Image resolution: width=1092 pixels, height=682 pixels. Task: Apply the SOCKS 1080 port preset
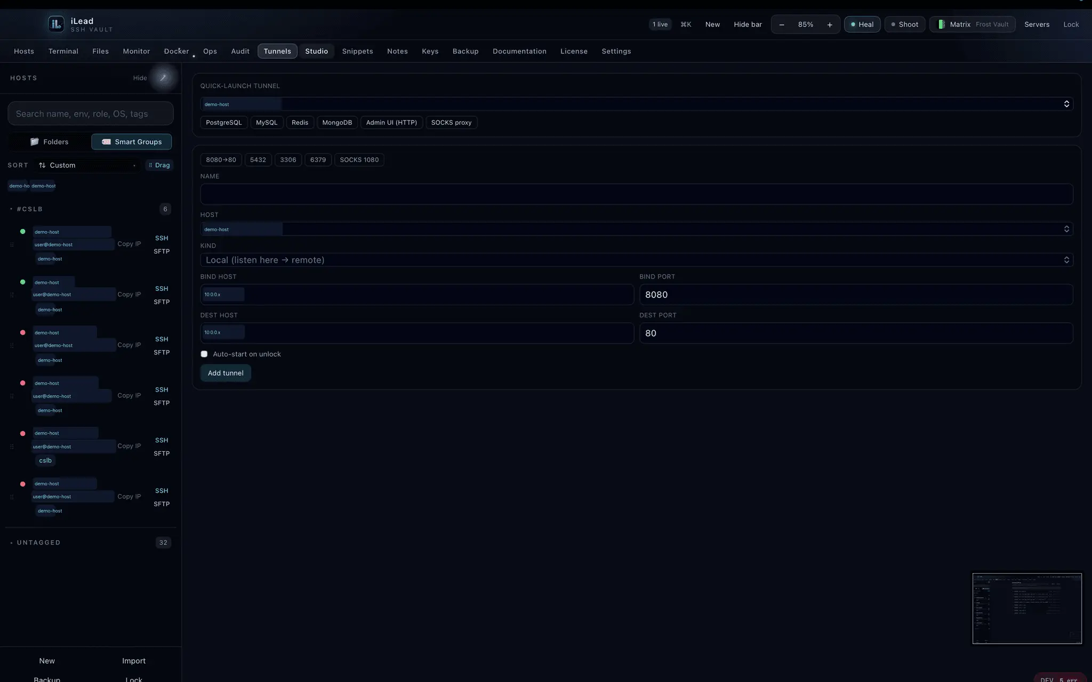tap(359, 160)
